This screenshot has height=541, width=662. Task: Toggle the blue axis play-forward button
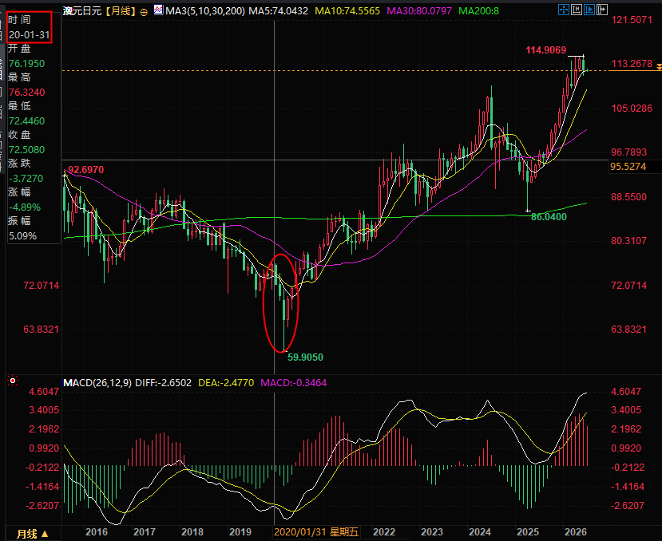click(x=589, y=10)
